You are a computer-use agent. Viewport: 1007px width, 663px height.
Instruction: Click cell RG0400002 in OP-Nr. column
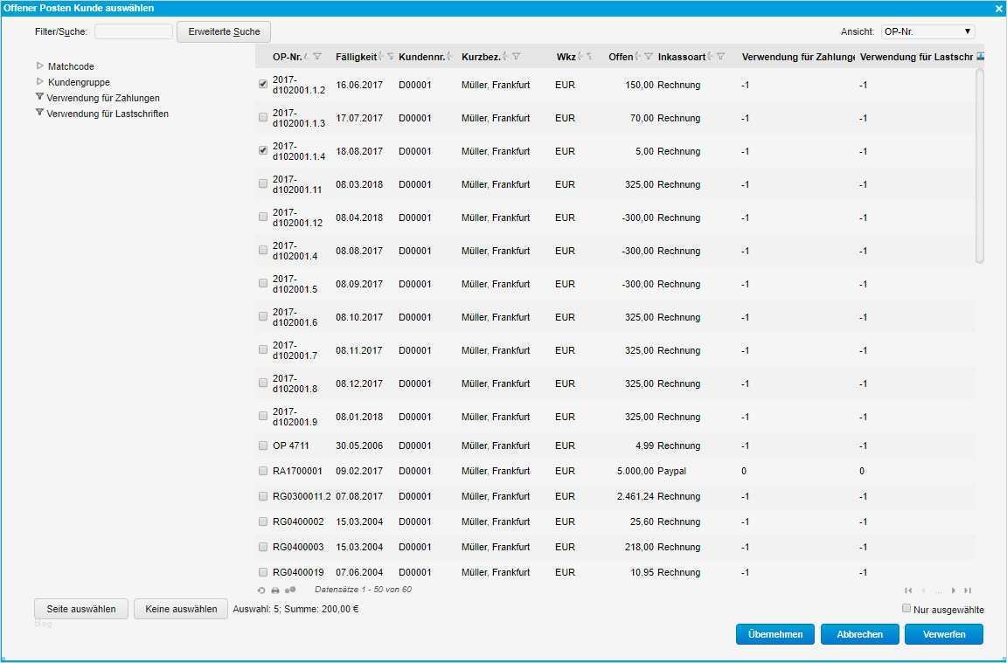click(299, 521)
